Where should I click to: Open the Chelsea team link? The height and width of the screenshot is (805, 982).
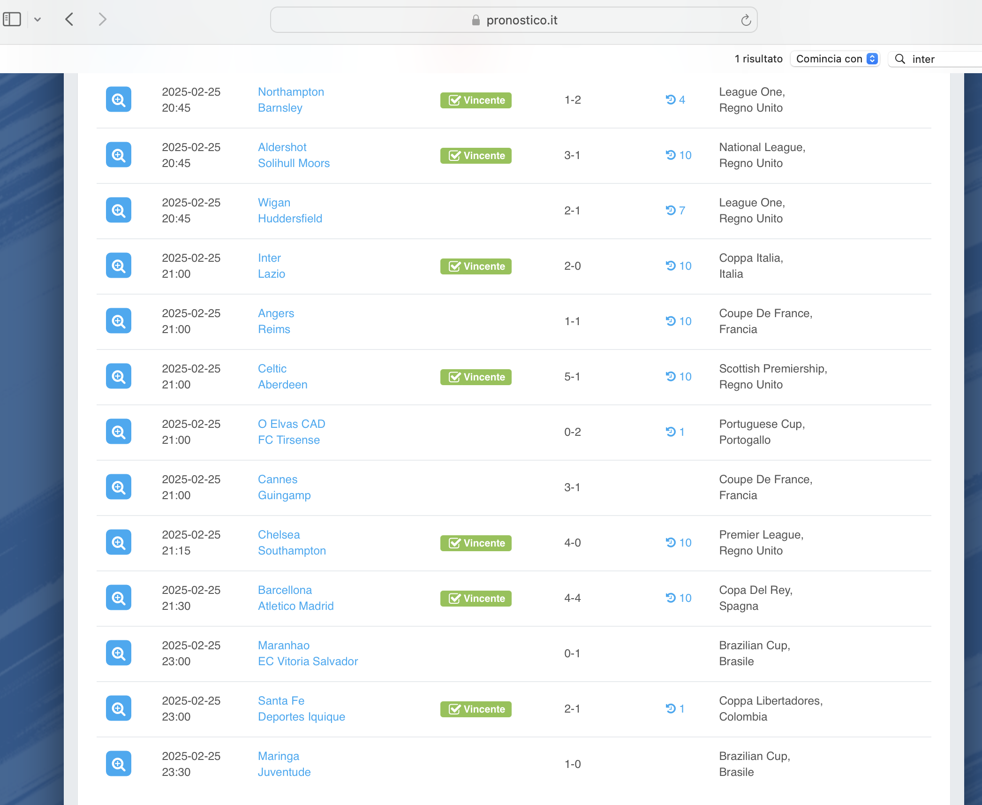click(279, 534)
